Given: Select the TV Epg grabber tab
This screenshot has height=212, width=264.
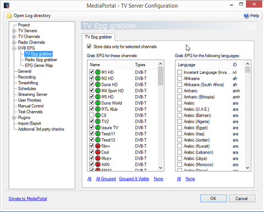Looking at the screenshot, I should coord(98,37).
